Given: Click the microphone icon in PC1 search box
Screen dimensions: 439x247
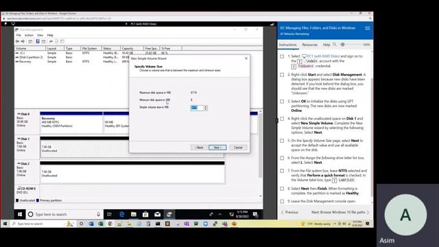Looking at the screenshot, I should pyautogui.click(x=98, y=214).
